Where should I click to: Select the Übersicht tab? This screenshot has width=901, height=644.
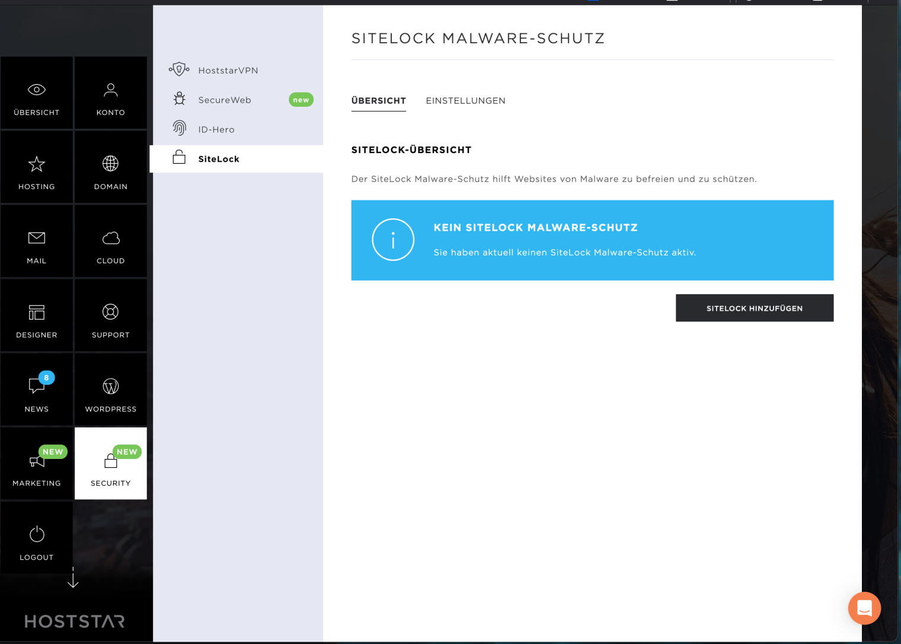[378, 101]
